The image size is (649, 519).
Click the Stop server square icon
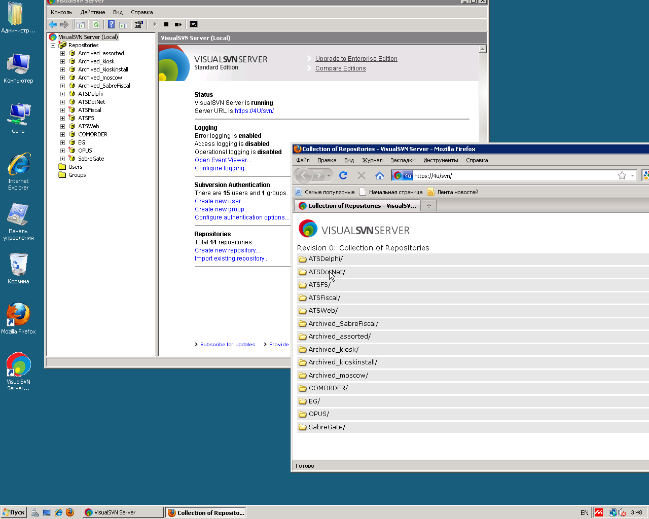(x=166, y=24)
